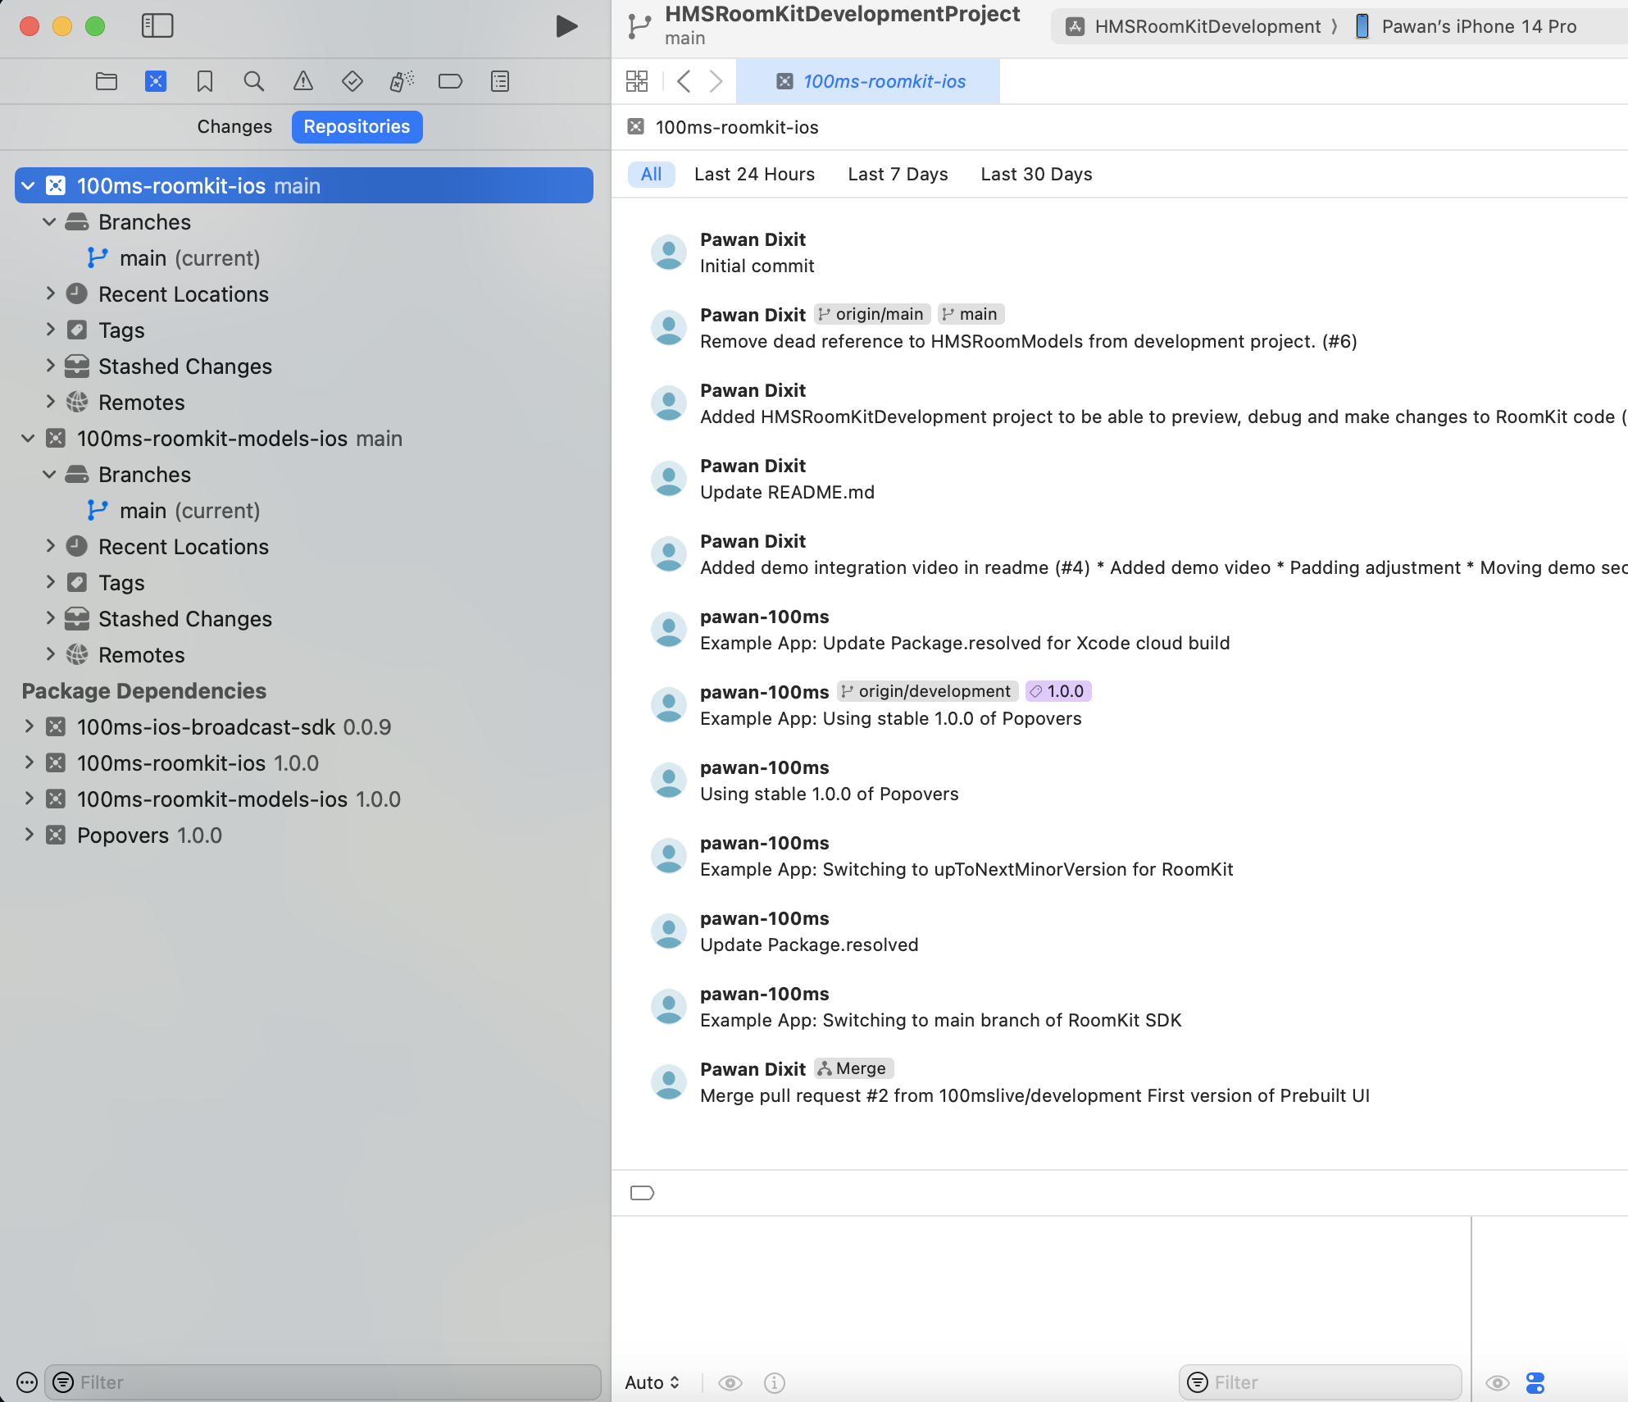
Task: Switch to the Last 24 Hours tab
Action: 754,174
